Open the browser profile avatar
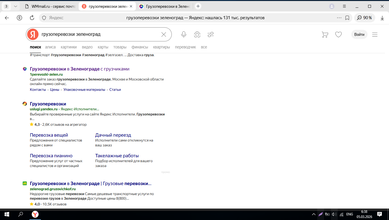The height and width of the screenshot is (220, 389). pos(332,6)
